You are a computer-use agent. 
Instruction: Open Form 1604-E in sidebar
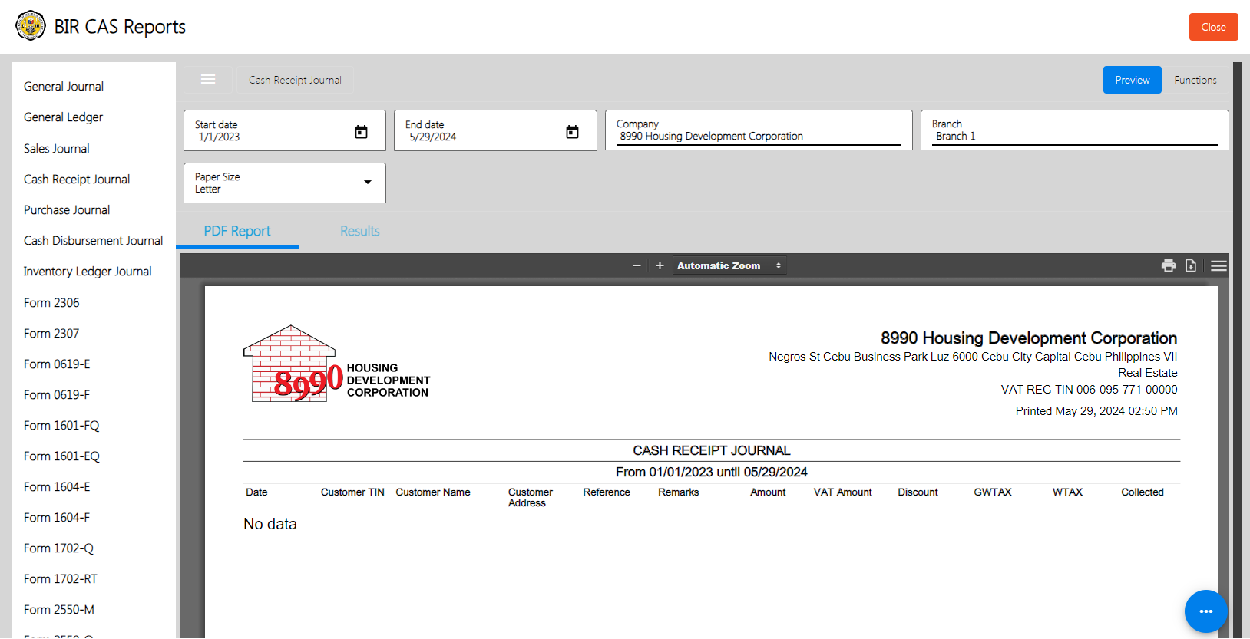[x=57, y=487]
